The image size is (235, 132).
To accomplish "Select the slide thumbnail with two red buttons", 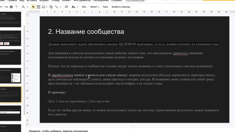I will pyautogui.click(x=10, y=38).
